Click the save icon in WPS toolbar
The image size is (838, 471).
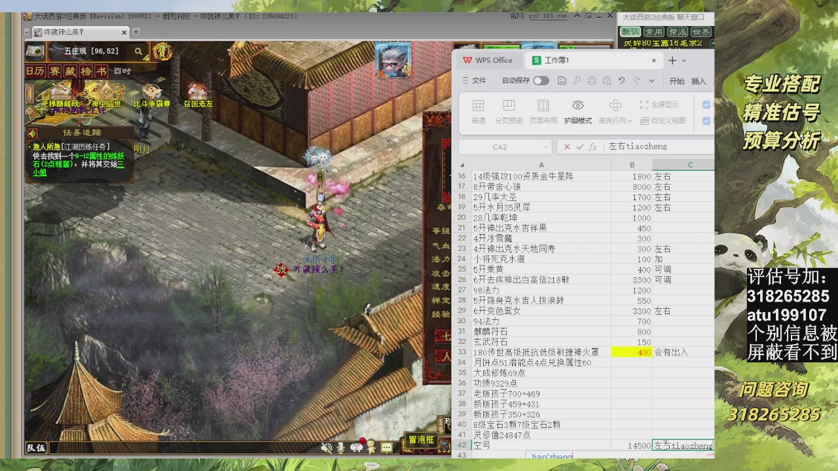coord(562,80)
